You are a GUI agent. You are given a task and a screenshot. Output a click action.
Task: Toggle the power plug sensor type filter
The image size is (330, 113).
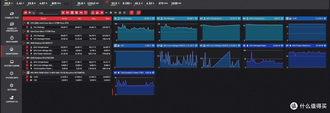(102, 13)
